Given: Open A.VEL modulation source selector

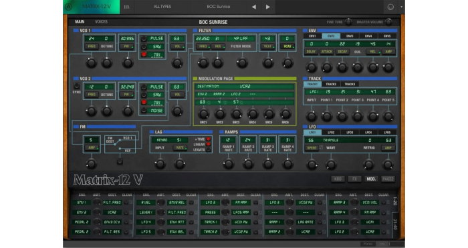Looking at the screenshot, I should coord(146,203).
